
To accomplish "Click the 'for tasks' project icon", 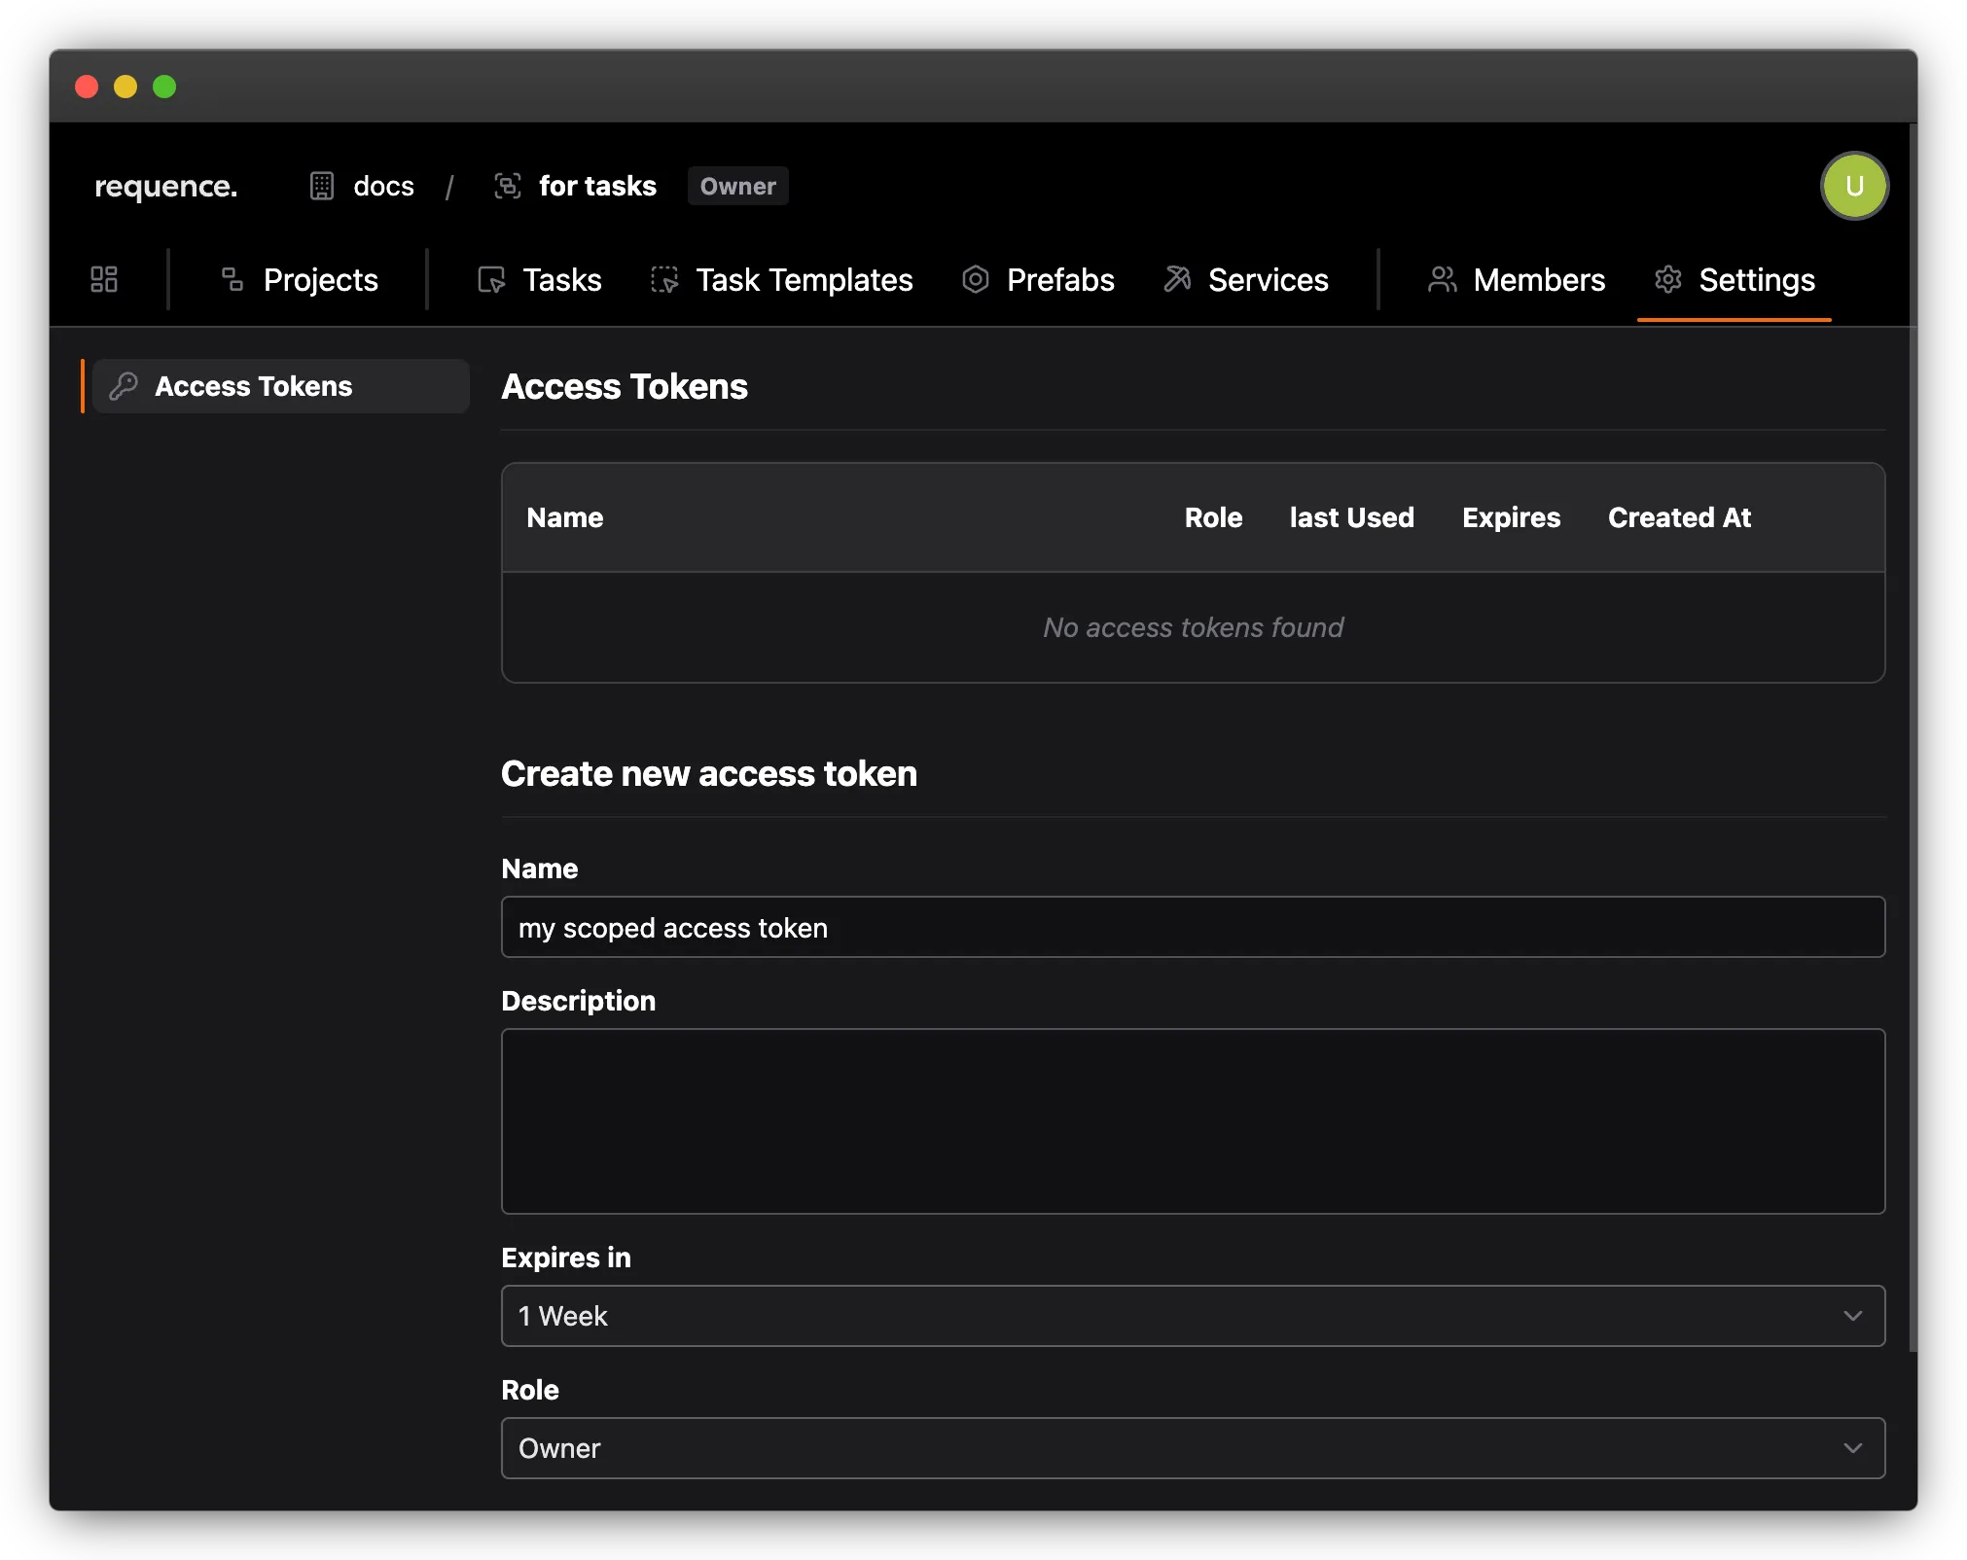I will point(508,186).
